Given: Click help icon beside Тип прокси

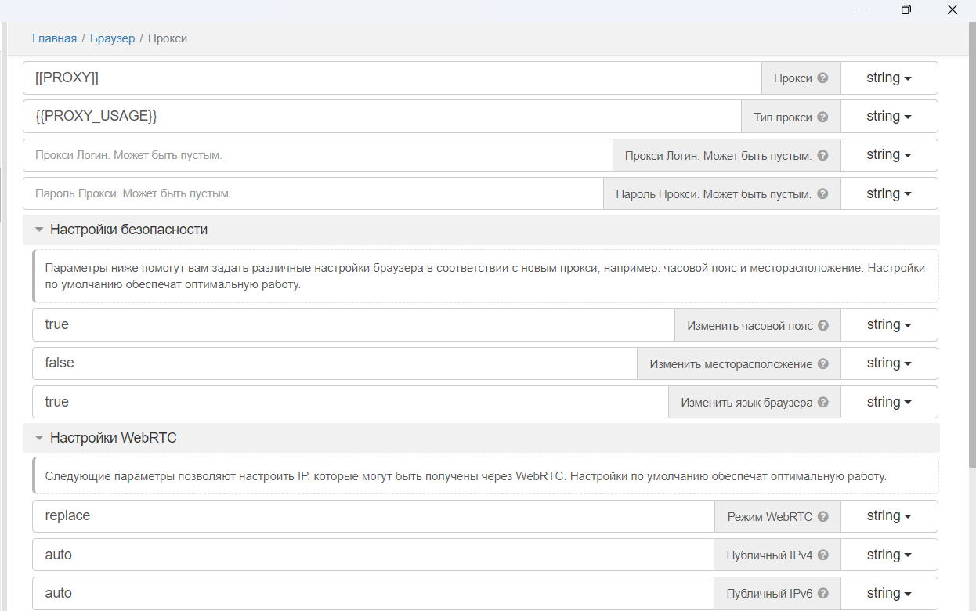Looking at the screenshot, I should click(x=822, y=117).
